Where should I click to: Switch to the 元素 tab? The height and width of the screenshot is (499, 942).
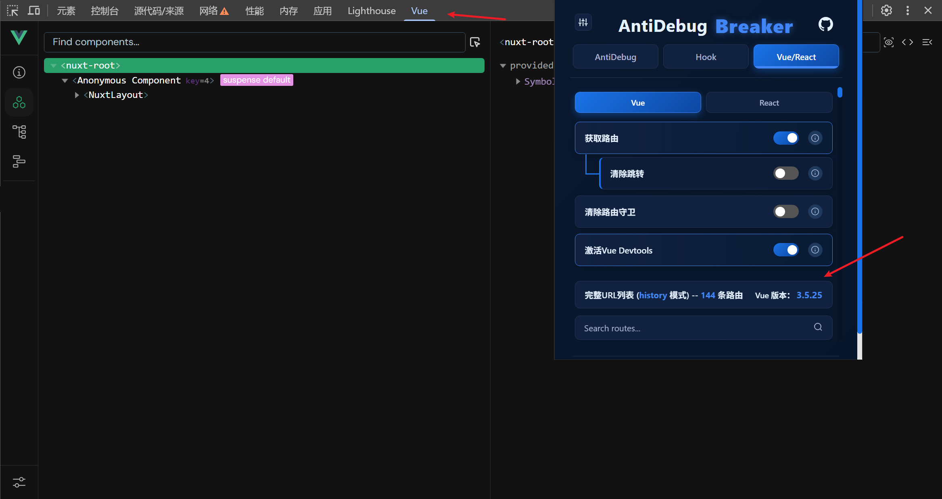coord(66,11)
